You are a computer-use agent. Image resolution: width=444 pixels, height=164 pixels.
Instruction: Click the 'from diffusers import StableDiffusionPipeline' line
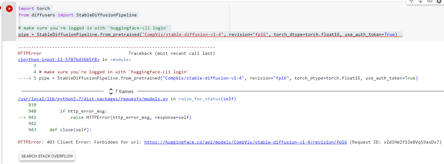click(x=77, y=15)
